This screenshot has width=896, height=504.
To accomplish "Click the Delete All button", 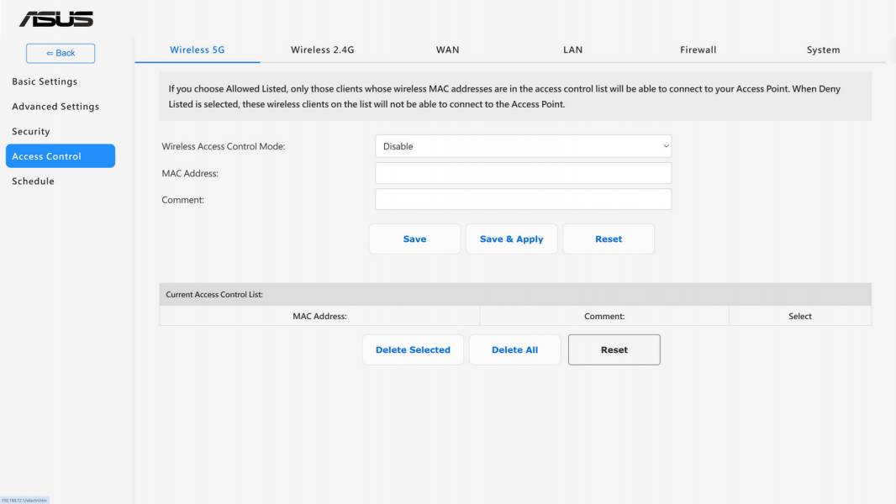I will point(515,350).
